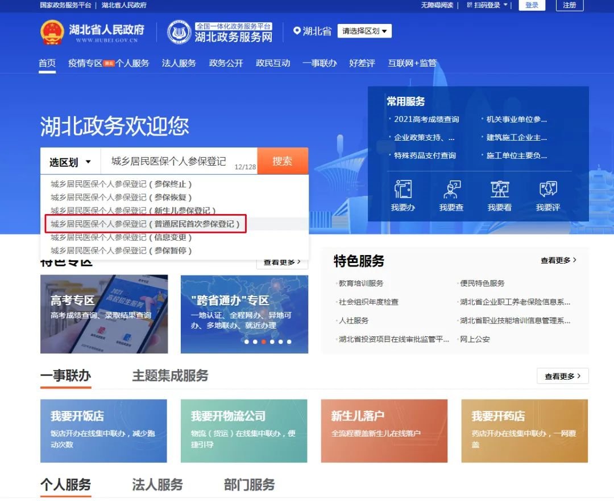Open the 高考专区 banner card

point(104,314)
